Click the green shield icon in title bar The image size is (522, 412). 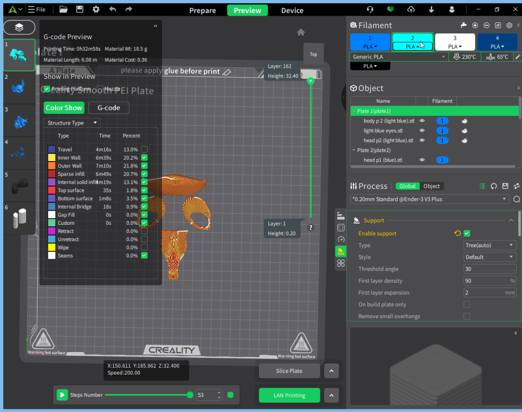point(390,9)
